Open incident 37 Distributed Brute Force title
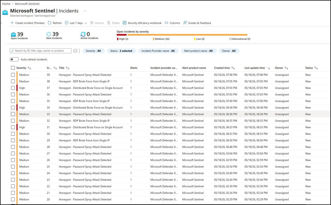Screen dimensions: 331x205 click(x=91, y=88)
